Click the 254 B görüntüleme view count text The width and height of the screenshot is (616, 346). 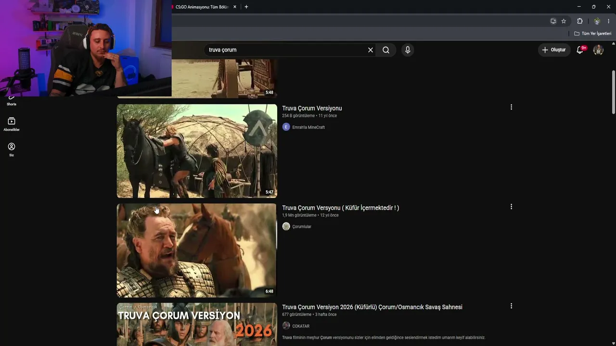coord(298,116)
